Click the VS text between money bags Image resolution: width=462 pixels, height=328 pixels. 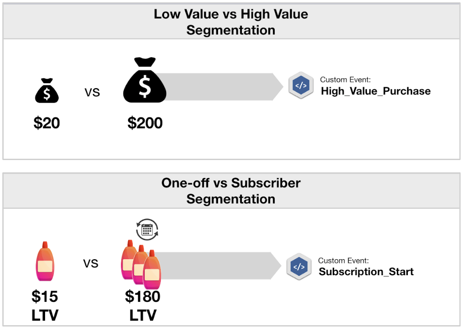[x=92, y=93]
